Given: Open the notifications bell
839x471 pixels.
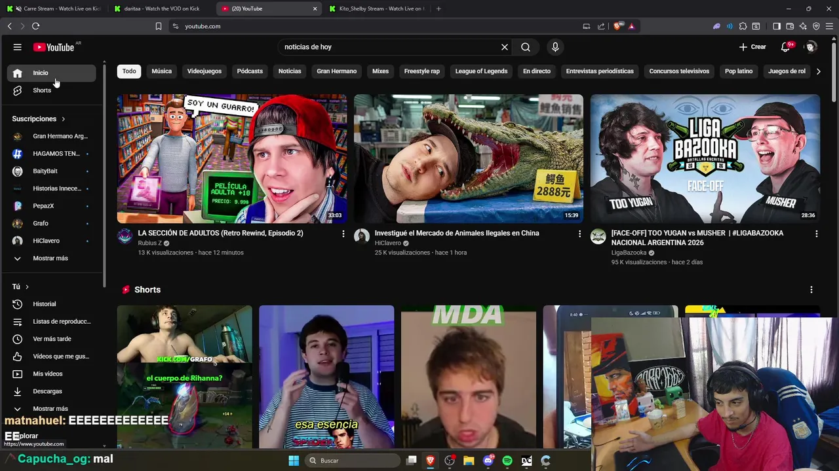Looking at the screenshot, I should click(x=786, y=47).
